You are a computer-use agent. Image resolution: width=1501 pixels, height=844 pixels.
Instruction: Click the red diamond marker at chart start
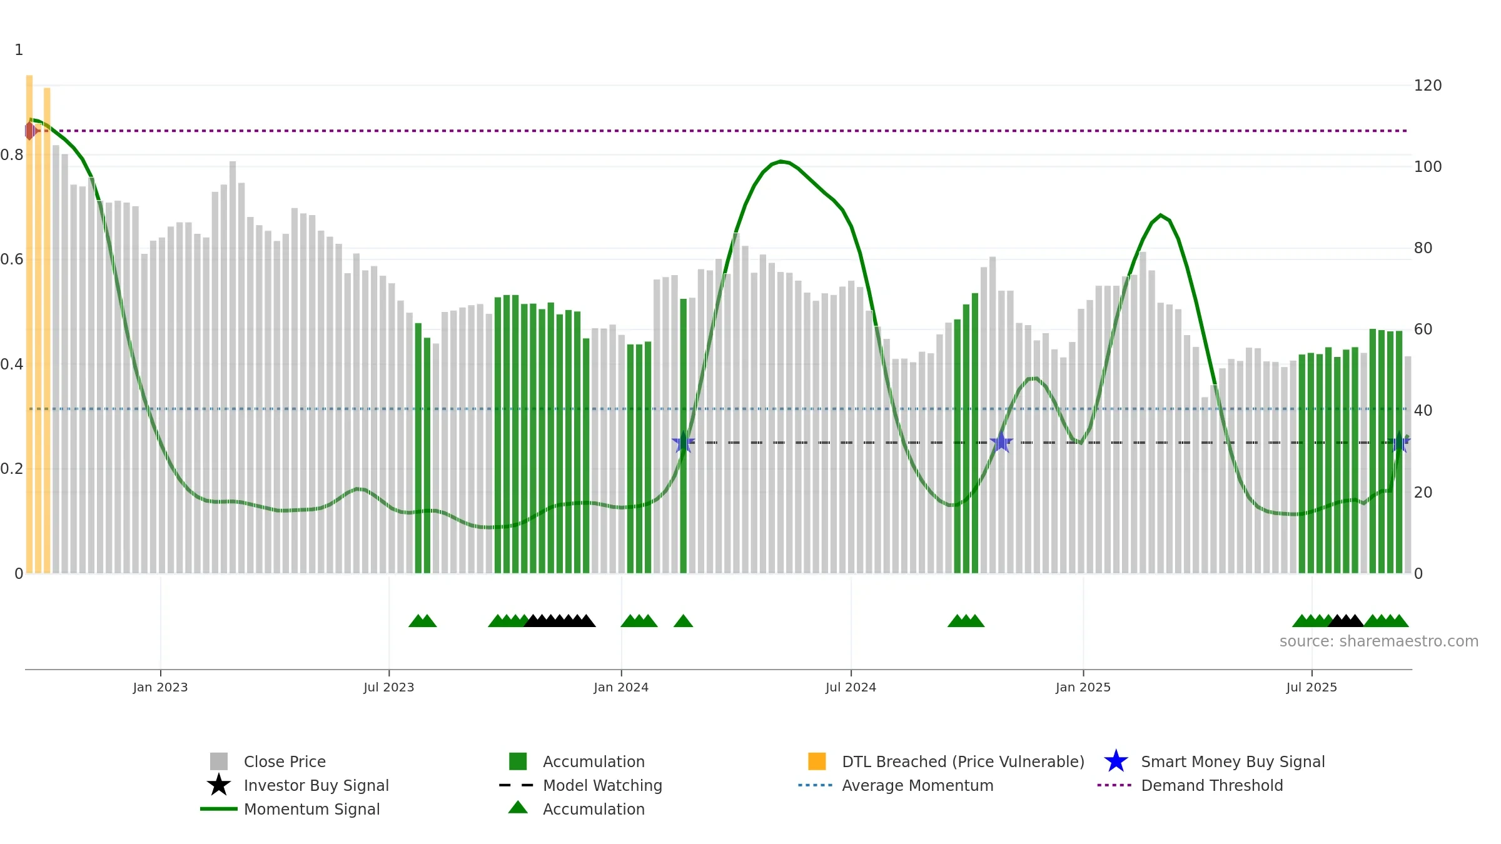click(30, 131)
